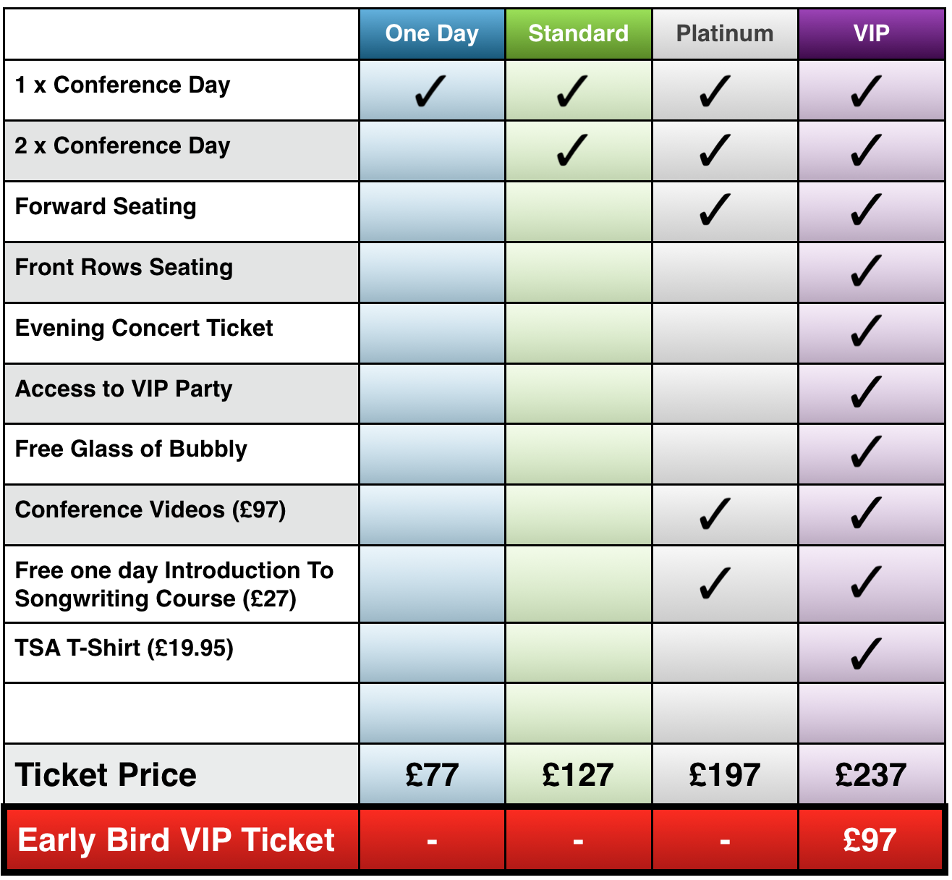The image size is (952, 880).
Task: Click the £127 Standard ticket price
Action: [x=578, y=775]
